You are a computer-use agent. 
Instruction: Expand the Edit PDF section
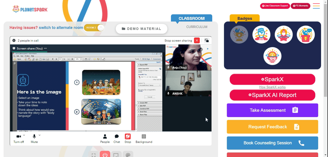[149, 106]
